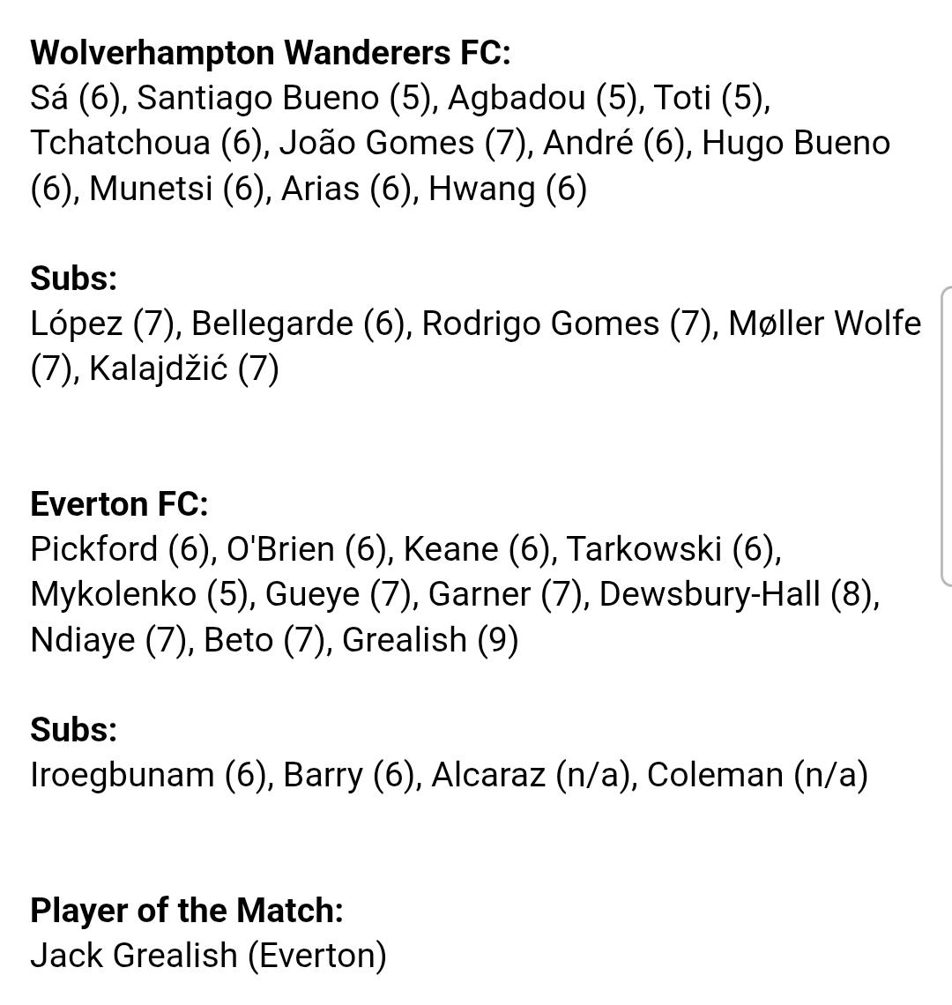Image resolution: width=952 pixels, height=1005 pixels.
Task: Click on Pickford (6) rating
Action: [x=121, y=549]
